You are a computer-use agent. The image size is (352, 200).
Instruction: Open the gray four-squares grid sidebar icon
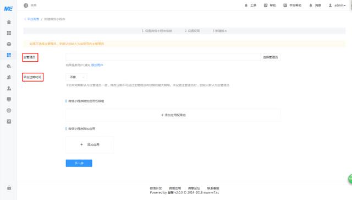point(9,33)
